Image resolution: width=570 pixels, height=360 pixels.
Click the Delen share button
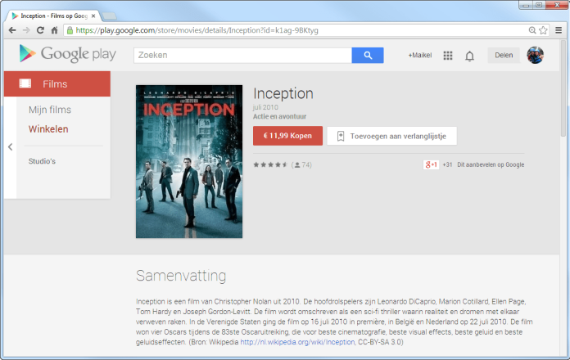(504, 55)
